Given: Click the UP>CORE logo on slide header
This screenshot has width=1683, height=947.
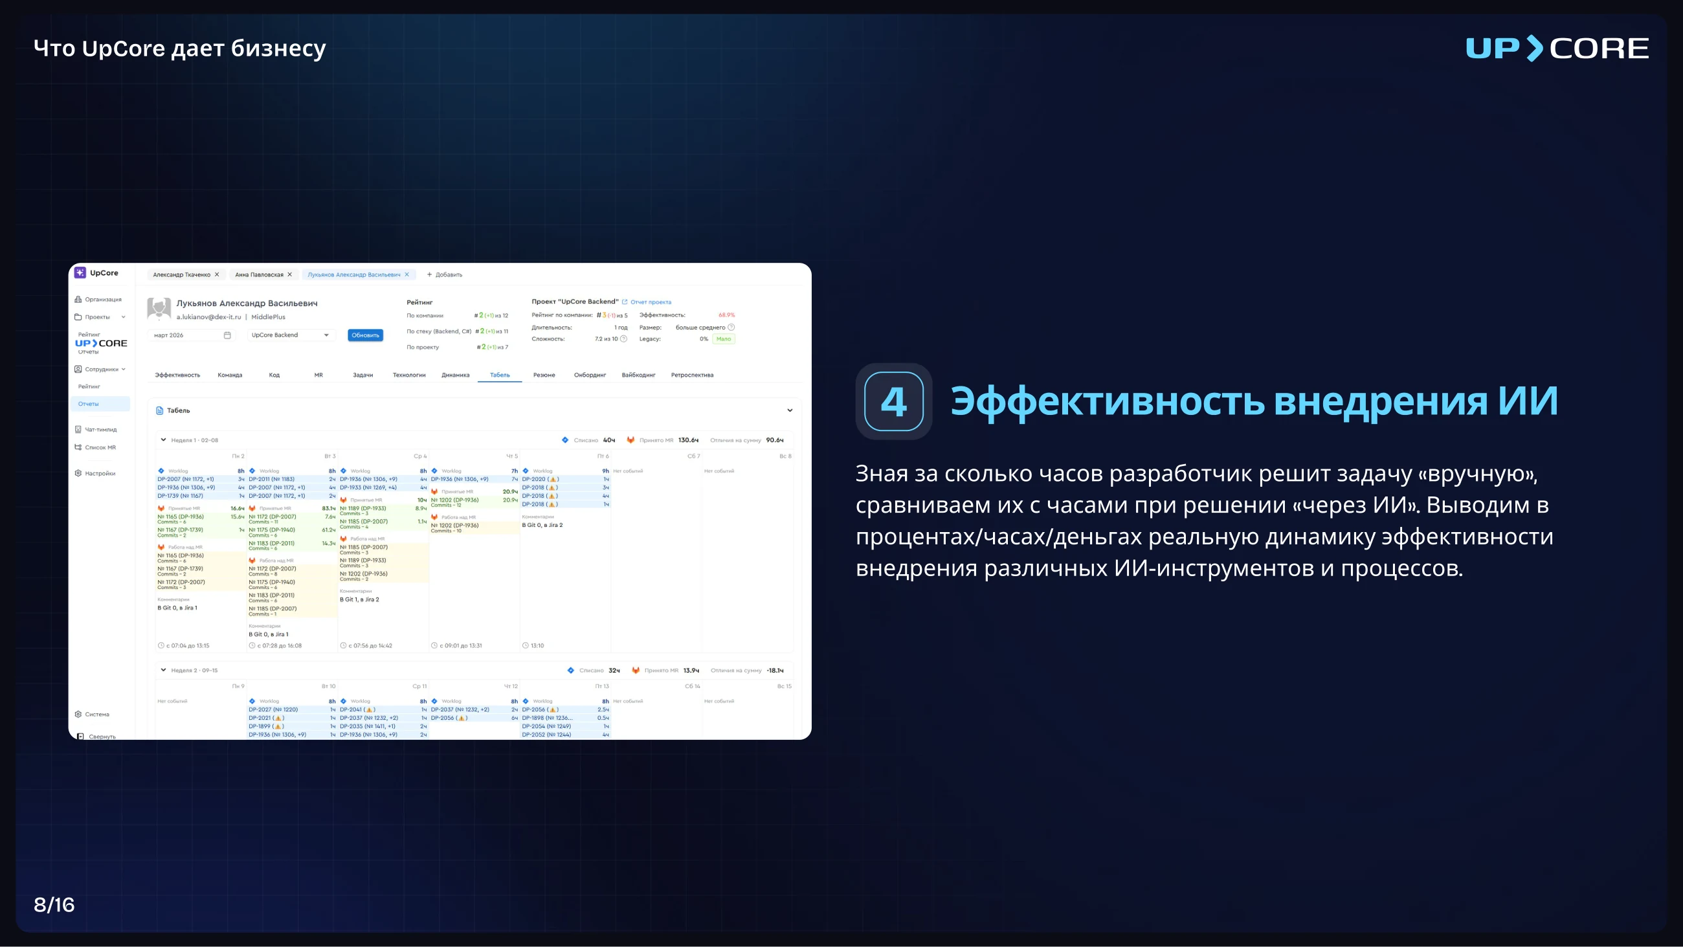Looking at the screenshot, I should (1557, 49).
